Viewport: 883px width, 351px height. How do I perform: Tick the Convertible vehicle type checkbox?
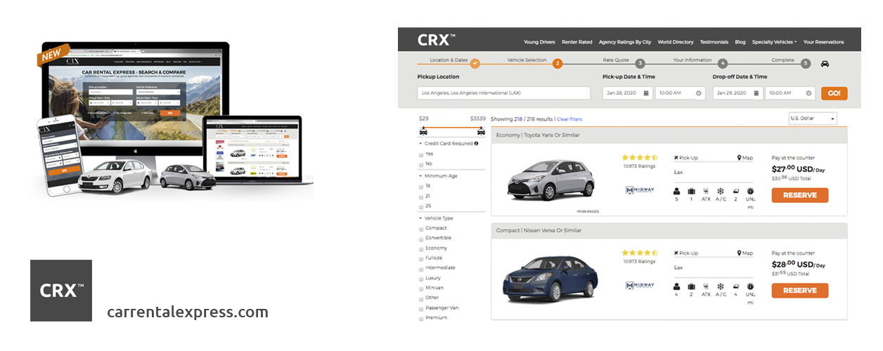pyautogui.click(x=421, y=239)
